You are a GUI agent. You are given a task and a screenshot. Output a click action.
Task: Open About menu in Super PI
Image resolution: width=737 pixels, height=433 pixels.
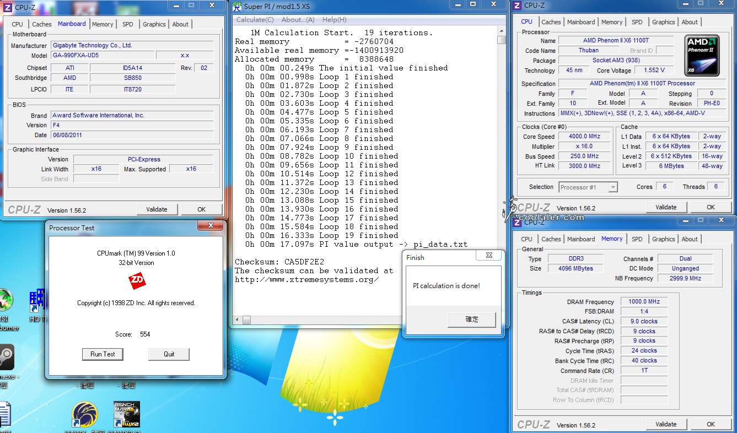tap(298, 20)
